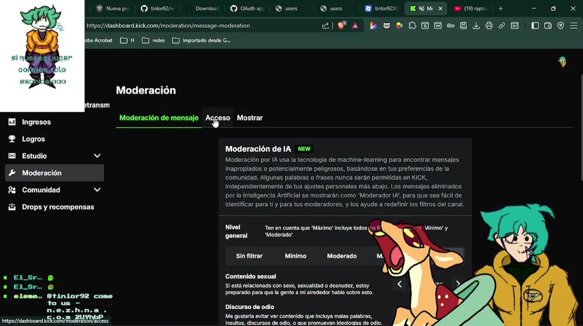The image size is (583, 326).
Task: Open the user avatar at top right
Action: [562, 62]
